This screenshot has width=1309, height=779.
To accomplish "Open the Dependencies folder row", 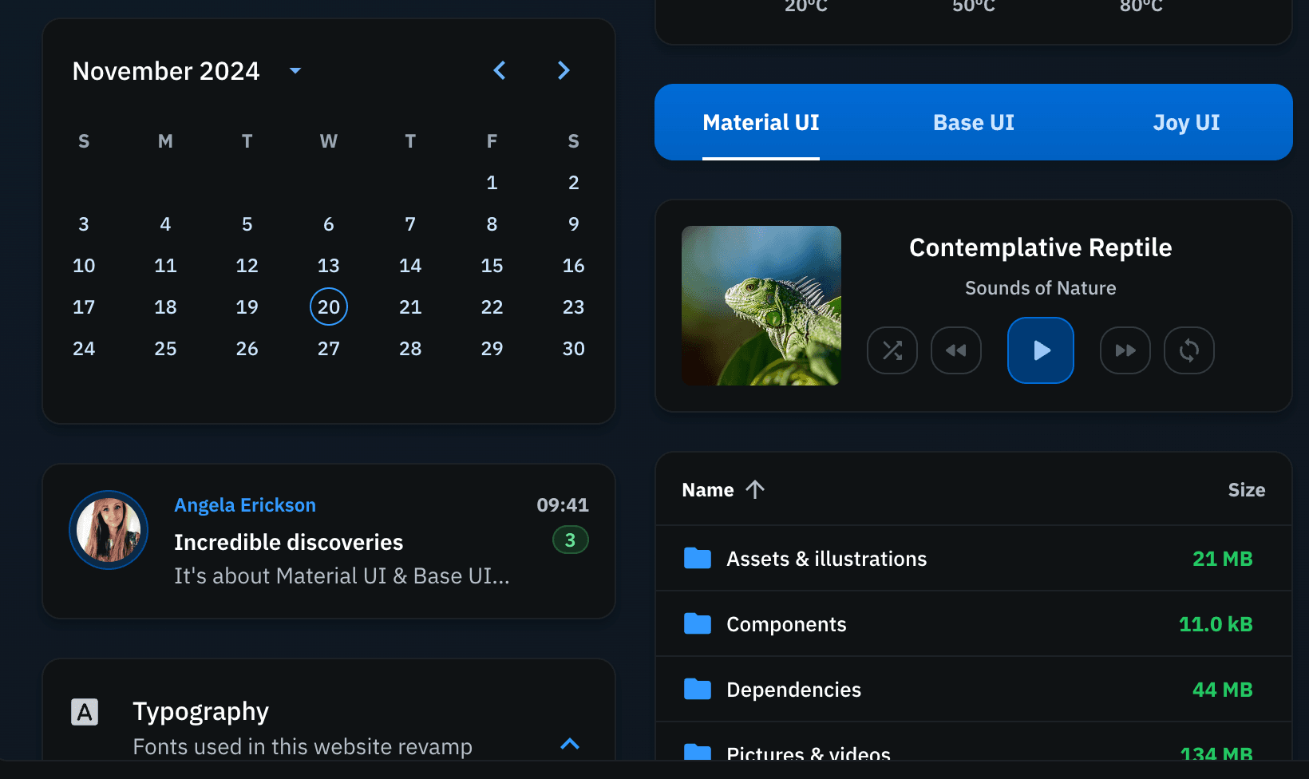I will (x=974, y=690).
